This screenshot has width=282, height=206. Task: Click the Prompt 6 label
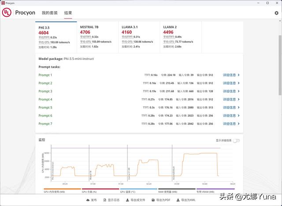point(45,116)
